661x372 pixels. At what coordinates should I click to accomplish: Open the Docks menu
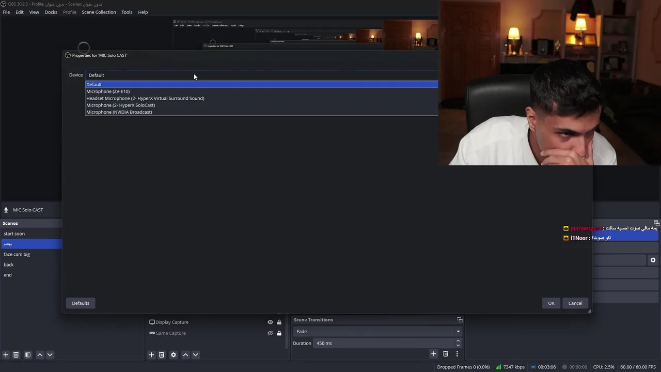[x=51, y=12]
